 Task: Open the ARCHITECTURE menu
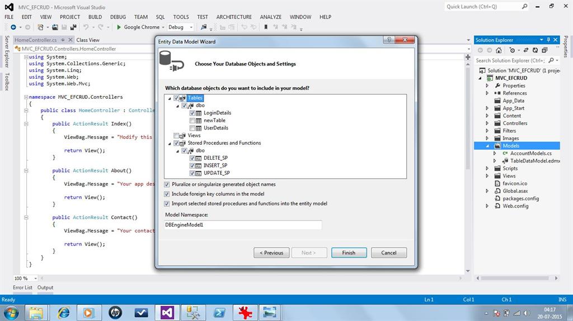pos(234,17)
